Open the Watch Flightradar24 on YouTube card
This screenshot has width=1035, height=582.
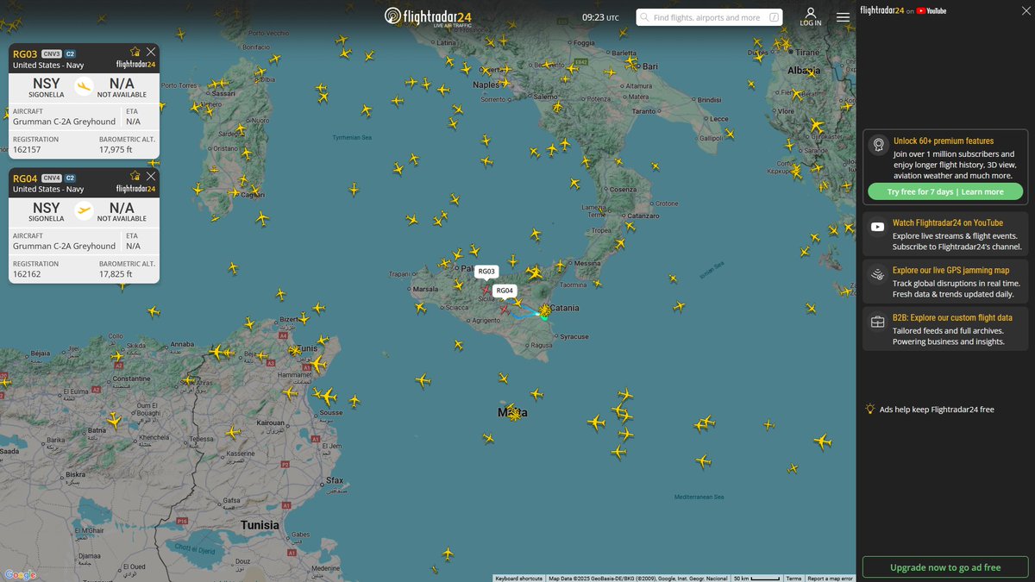[945, 235]
